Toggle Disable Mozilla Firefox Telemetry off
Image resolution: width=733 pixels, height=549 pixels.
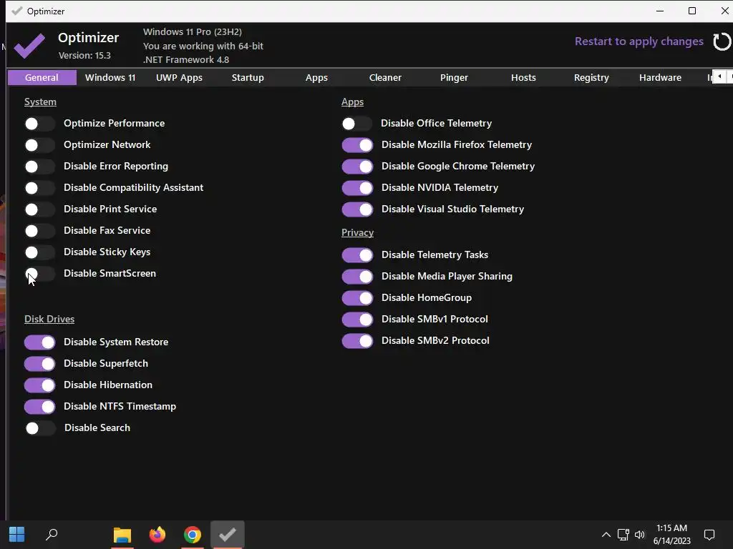point(357,145)
